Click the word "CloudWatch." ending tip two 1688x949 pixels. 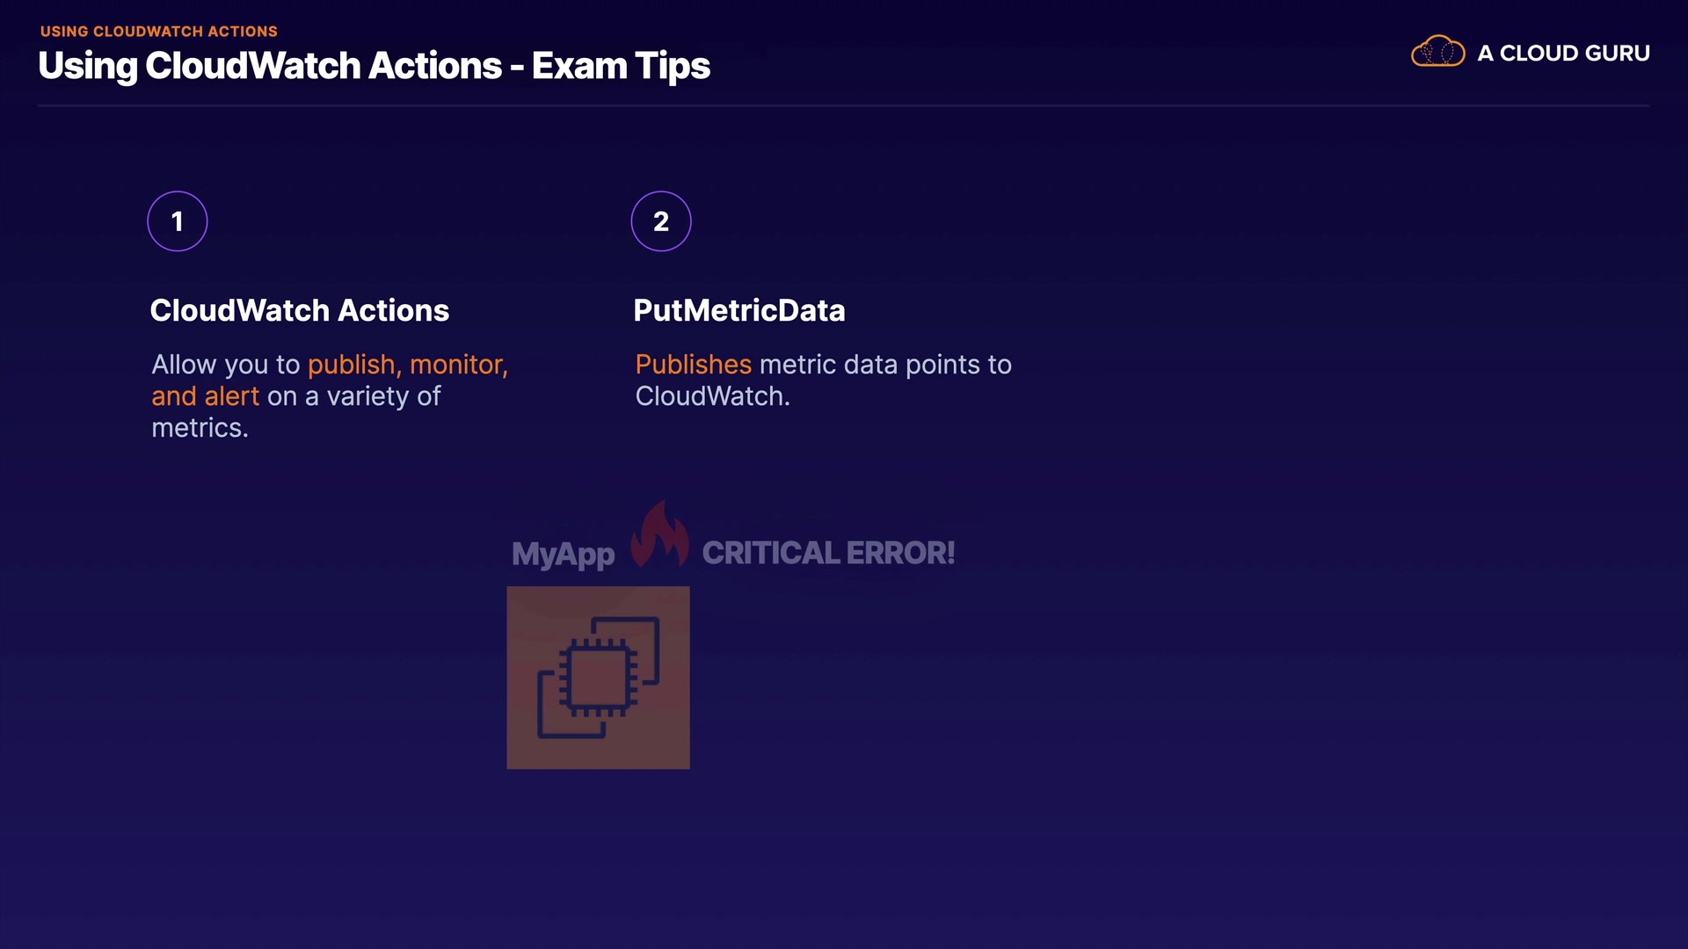pos(712,396)
